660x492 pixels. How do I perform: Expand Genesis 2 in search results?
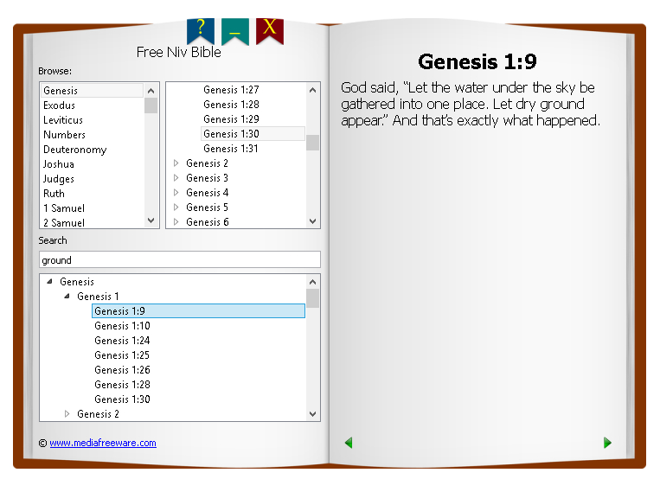(x=67, y=414)
